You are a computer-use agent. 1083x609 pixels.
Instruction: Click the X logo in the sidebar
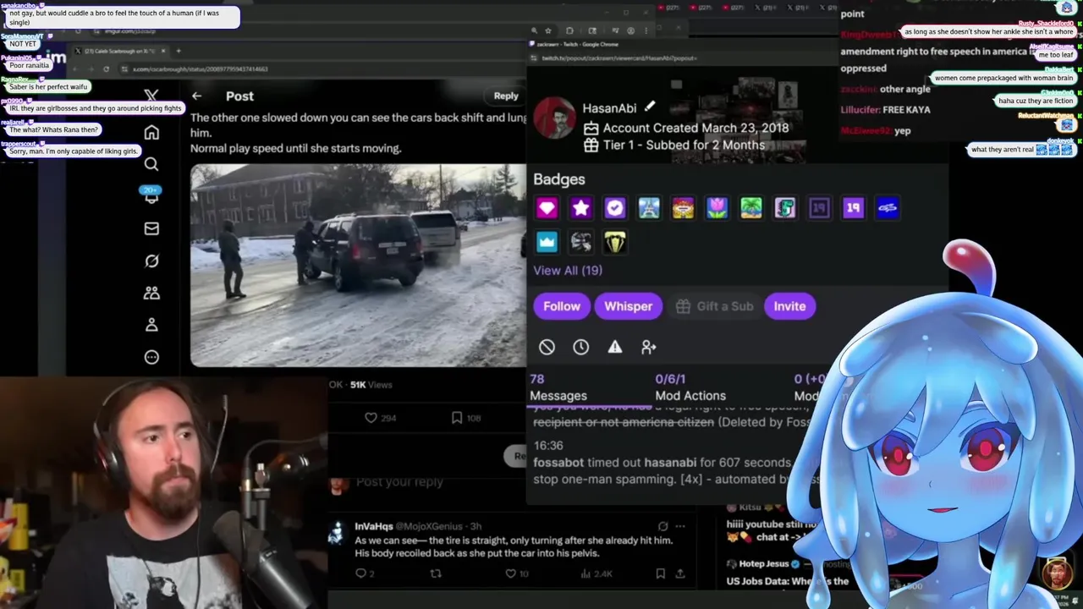(151, 96)
